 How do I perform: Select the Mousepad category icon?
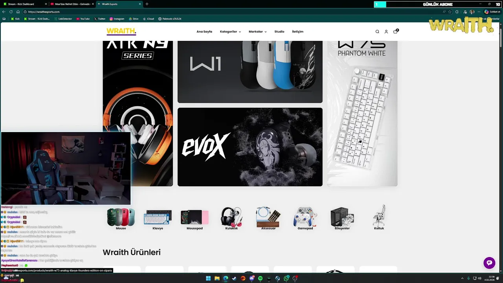pyautogui.click(x=195, y=218)
